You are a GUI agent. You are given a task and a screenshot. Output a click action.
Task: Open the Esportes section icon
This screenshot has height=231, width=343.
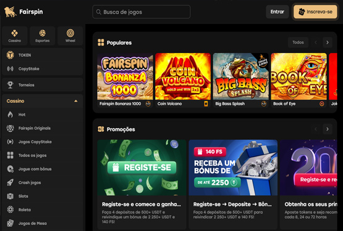click(42, 33)
